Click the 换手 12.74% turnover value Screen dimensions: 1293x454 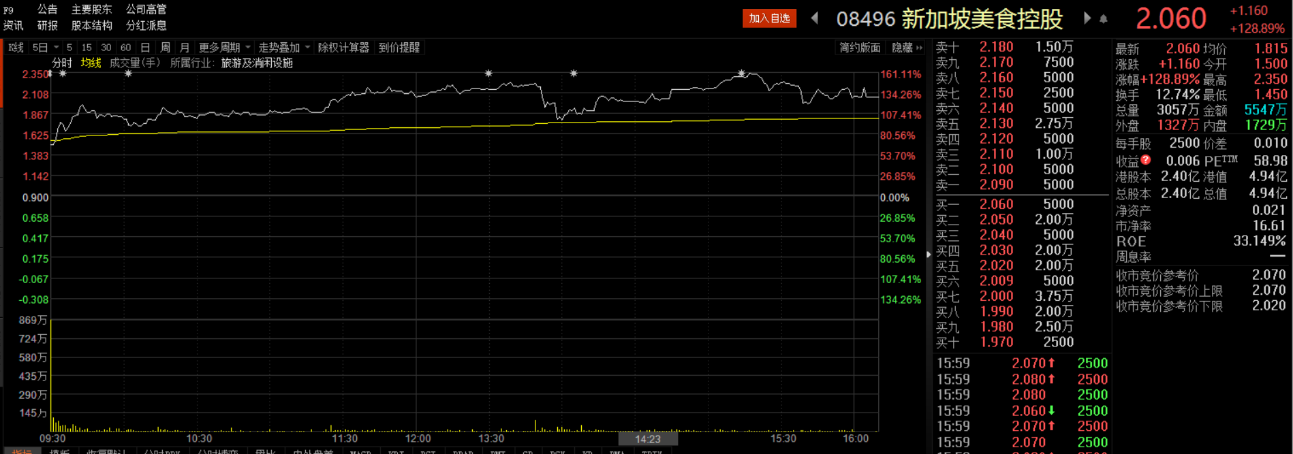click(1177, 95)
